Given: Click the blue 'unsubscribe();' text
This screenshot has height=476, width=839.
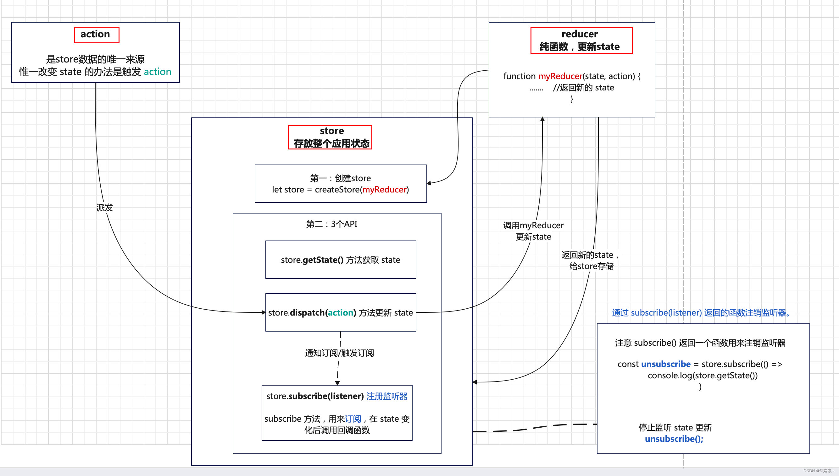Looking at the screenshot, I should click(674, 439).
